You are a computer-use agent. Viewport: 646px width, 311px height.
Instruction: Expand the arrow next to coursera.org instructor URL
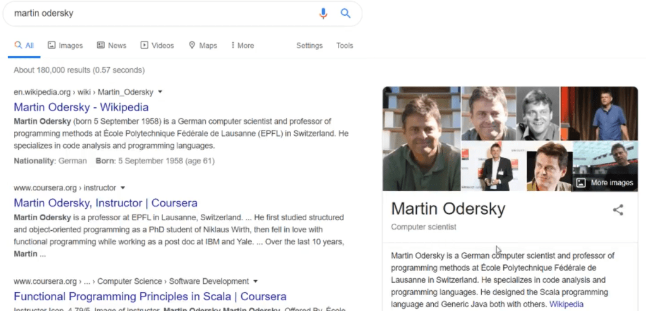tap(123, 187)
